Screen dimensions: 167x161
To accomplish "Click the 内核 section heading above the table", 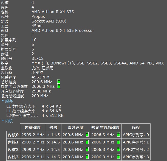I will pos(9,121).
